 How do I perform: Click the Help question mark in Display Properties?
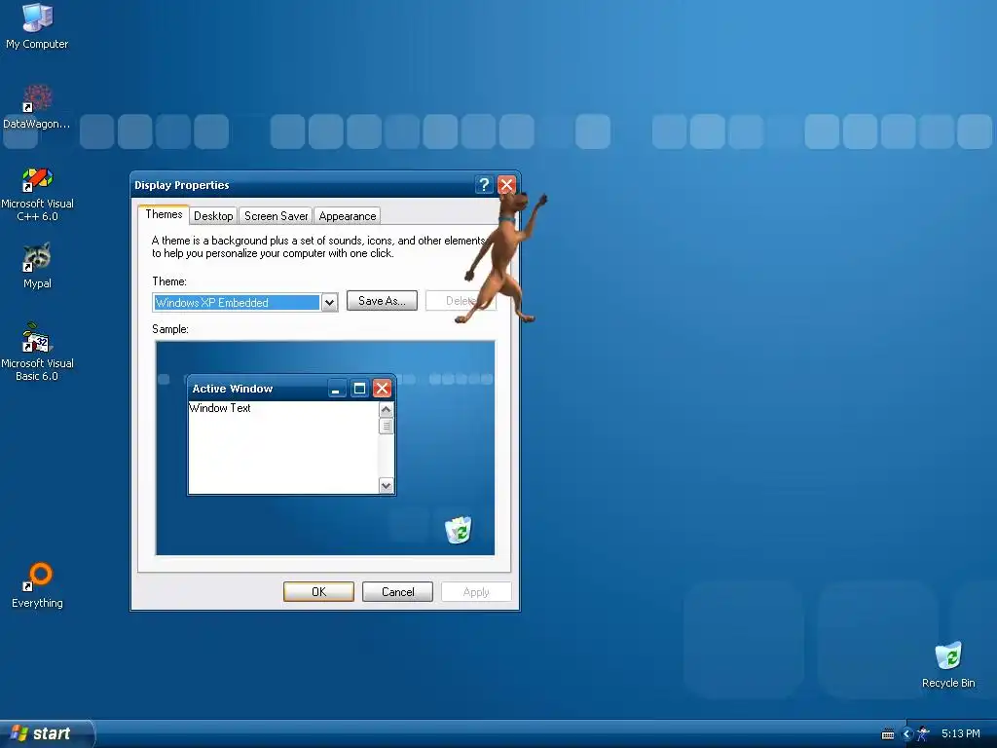484,184
